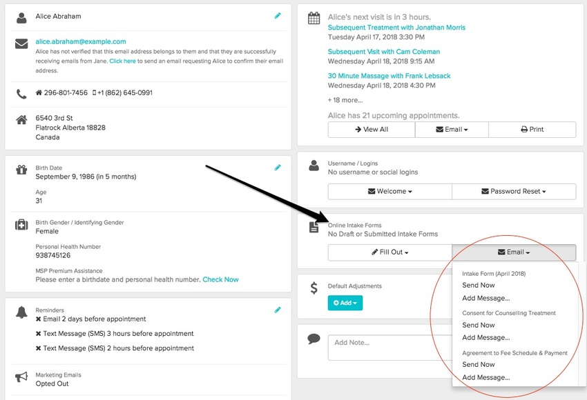This screenshot has height=400, width=587.
Task: Click the Online Intake Forms document icon
Action: coord(314,227)
